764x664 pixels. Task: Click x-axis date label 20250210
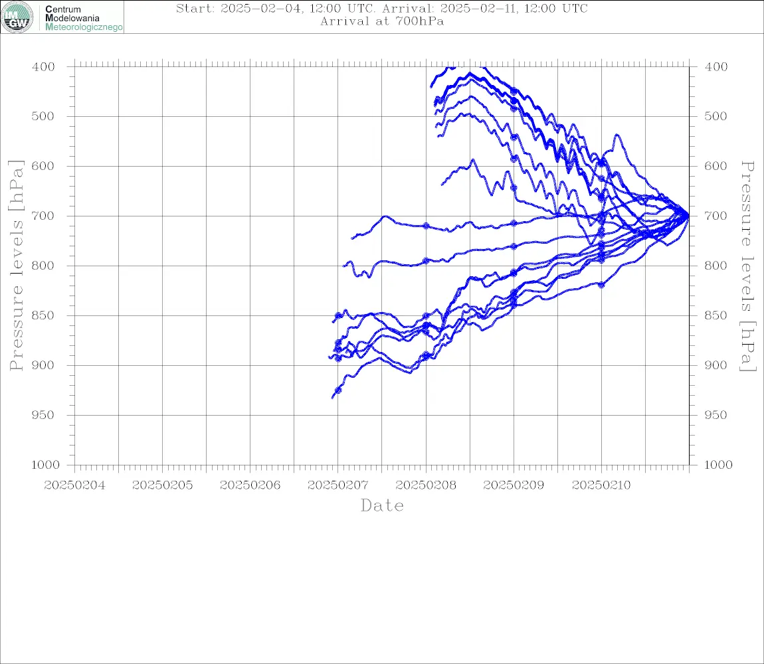pos(601,485)
